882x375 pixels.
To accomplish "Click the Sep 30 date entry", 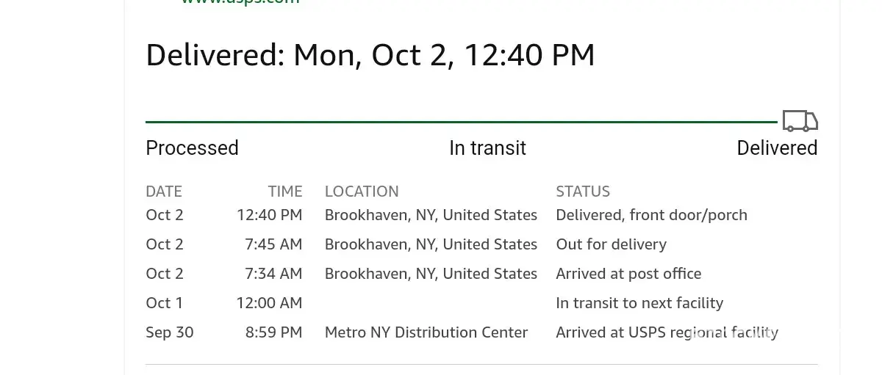I will 170,332.
